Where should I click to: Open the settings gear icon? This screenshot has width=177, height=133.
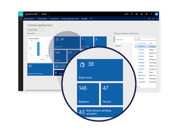(146, 14)
